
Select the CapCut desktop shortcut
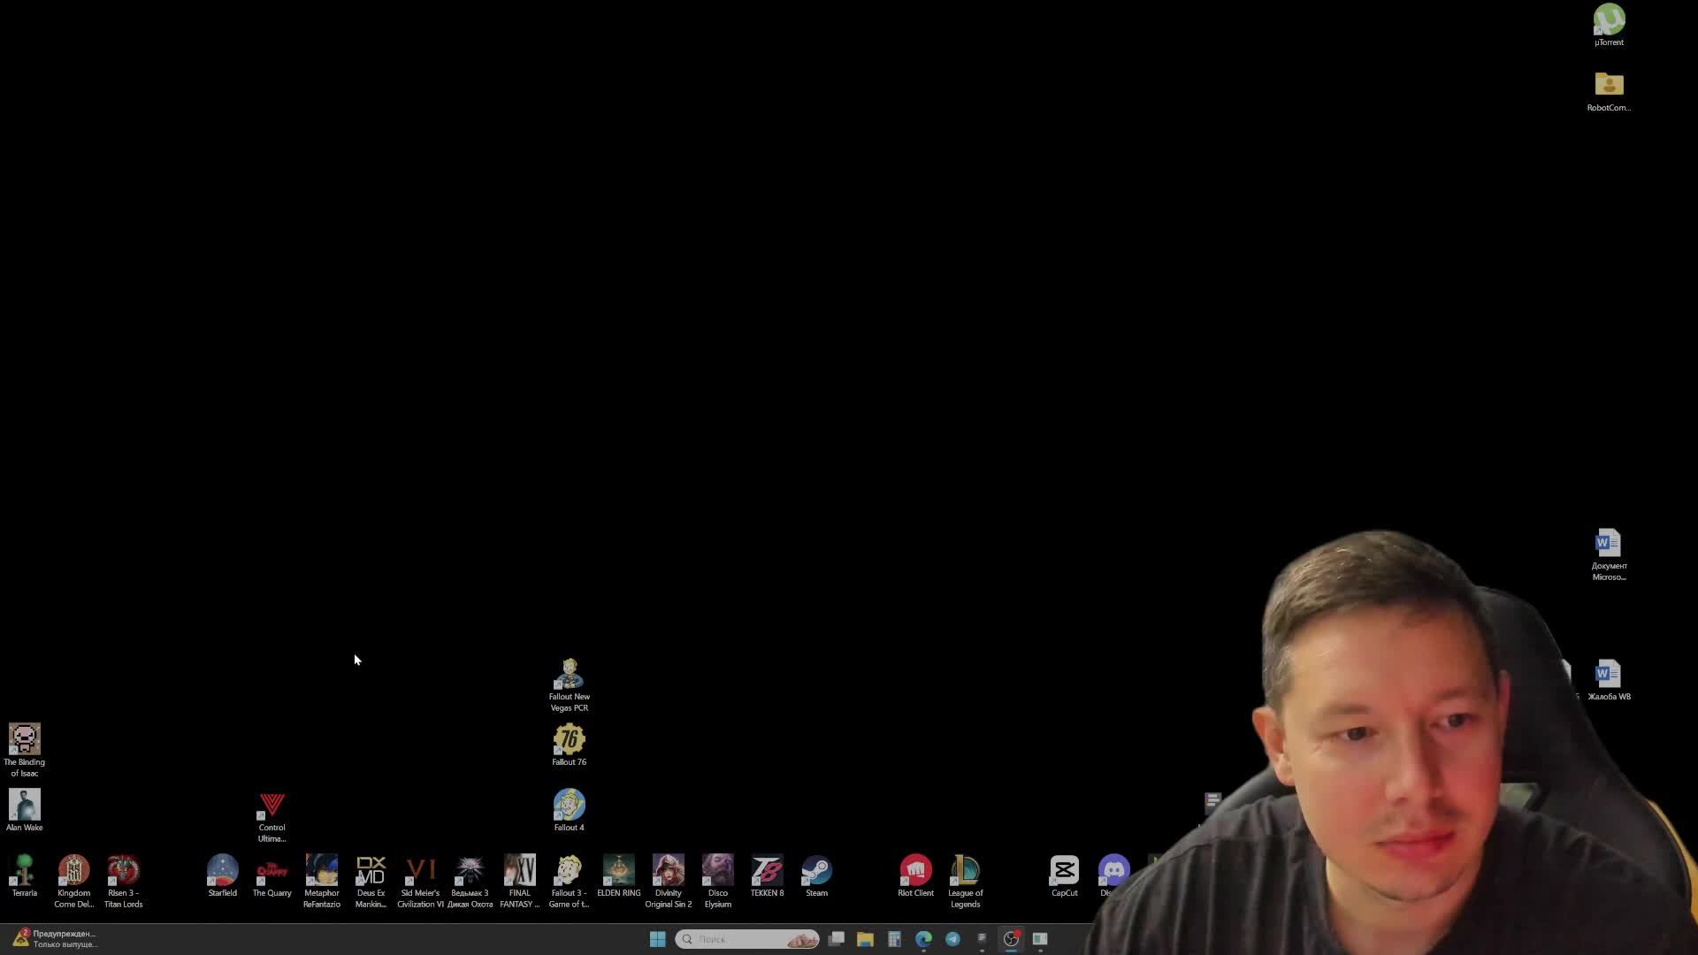pyautogui.click(x=1064, y=871)
